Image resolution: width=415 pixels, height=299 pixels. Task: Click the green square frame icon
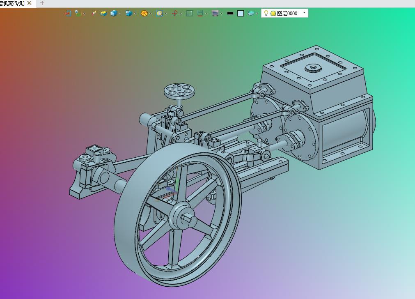[x=190, y=13]
